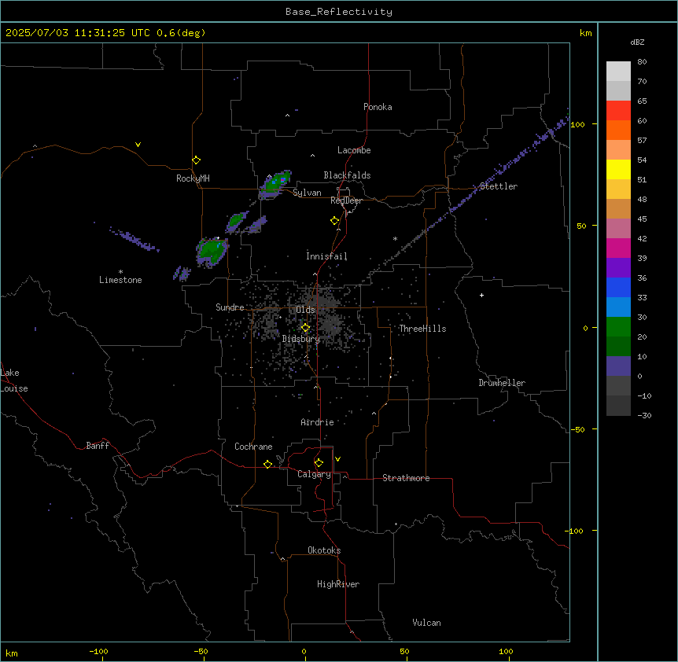Image resolution: width=678 pixels, height=662 pixels.
Task: Pick the dark blue 36 dBZ legend swatch
Action: pos(618,287)
